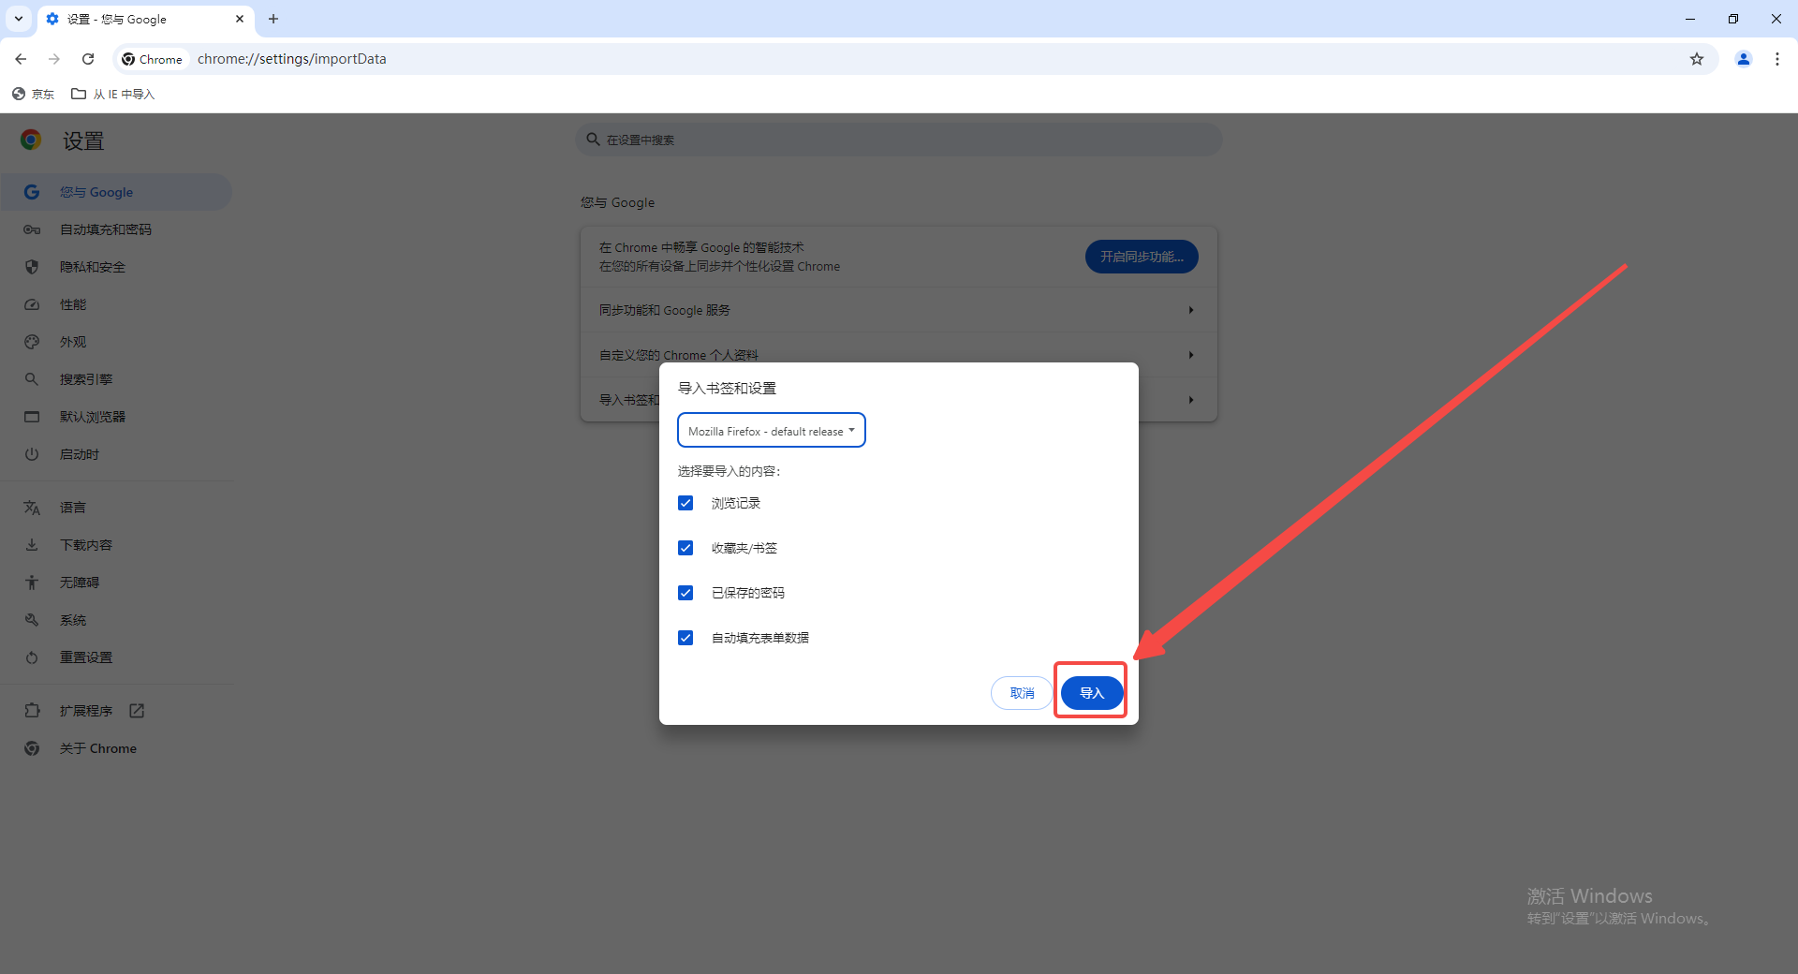Open a new tab with the plus icon

pyautogui.click(x=273, y=19)
